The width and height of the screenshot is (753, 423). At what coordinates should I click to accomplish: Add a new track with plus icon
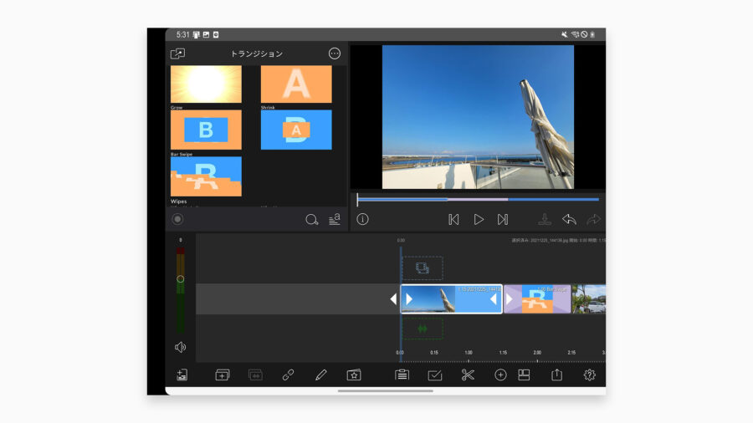pos(223,375)
